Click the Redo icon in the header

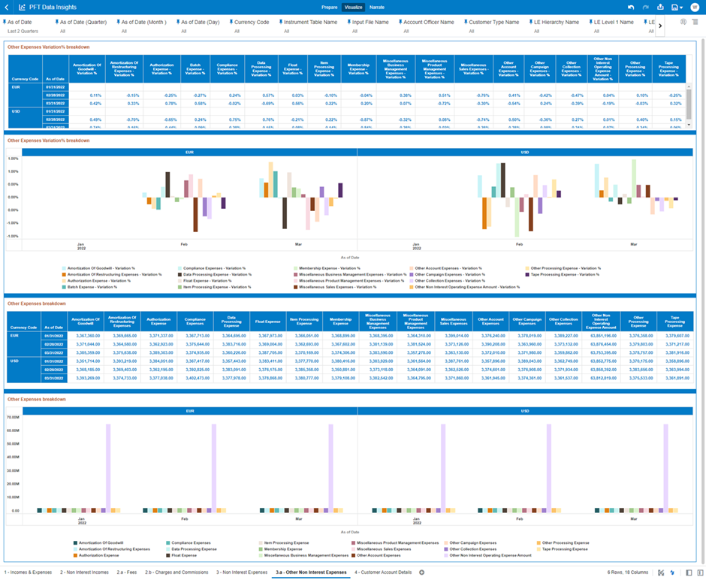(x=646, y=7)
